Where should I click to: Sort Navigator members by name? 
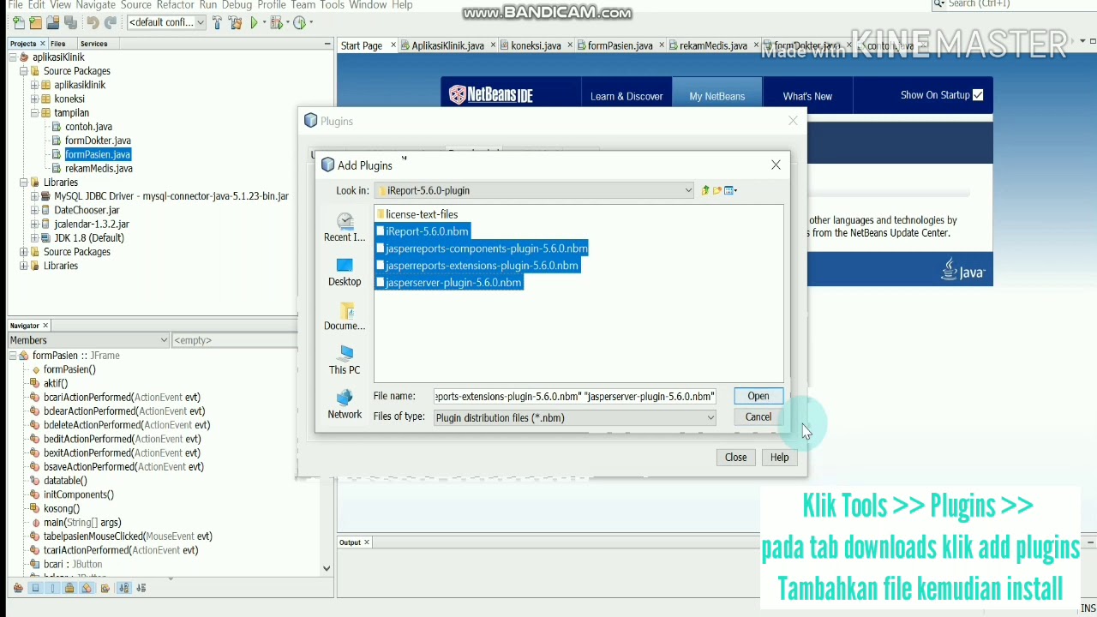pyautogui.click(x=124, y=588)
